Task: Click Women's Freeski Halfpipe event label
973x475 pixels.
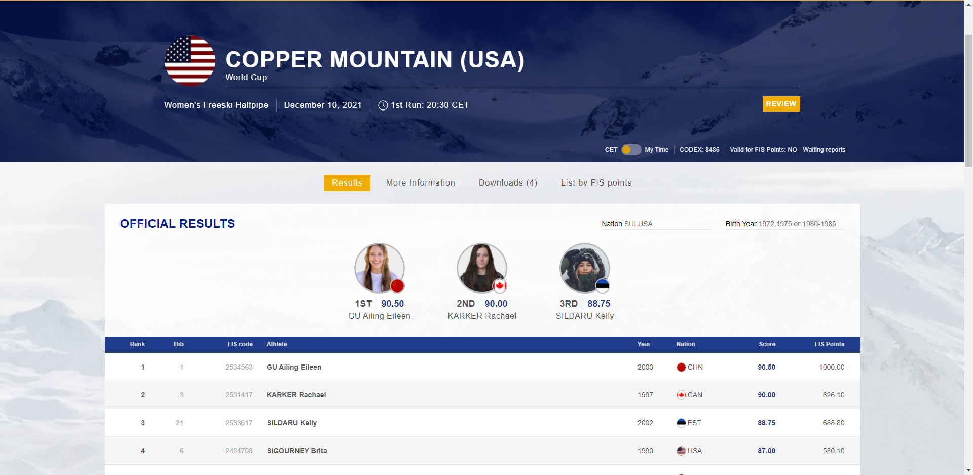Action: tap(216, 105)
